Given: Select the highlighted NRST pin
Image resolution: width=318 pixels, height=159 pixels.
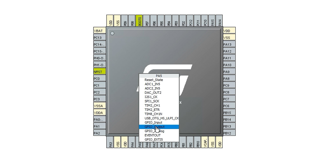Looking at the screenshot, I should tap(100, 72).
